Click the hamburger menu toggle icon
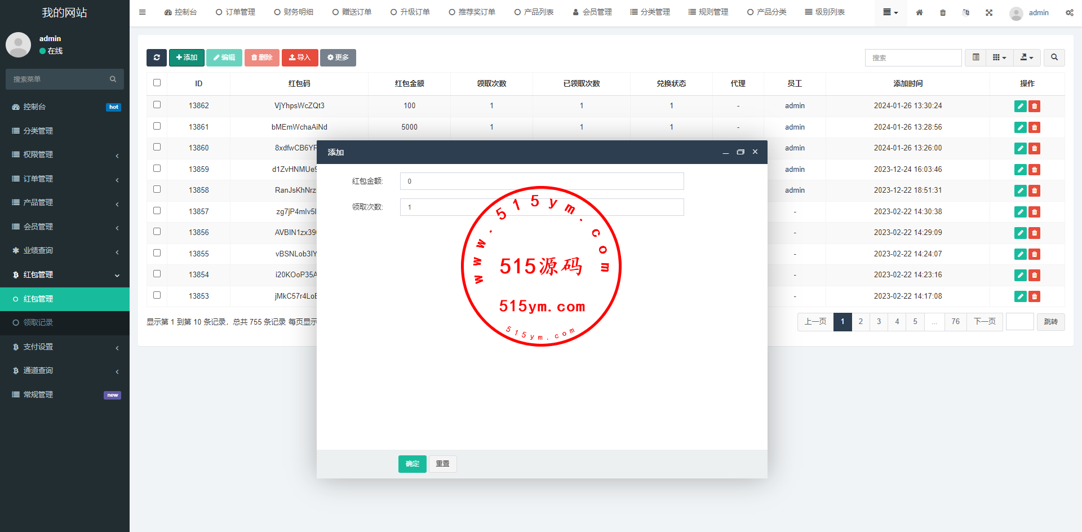This screenshot has height=532, width=1082. tap(142, 12)
